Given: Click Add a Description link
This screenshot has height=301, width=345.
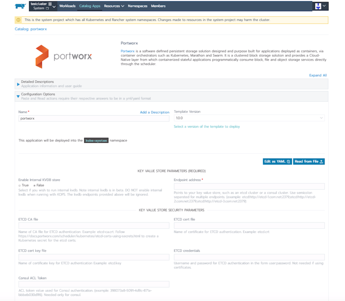Looking at the screenshot, I should pyautogui.click(x=155, y=112).
